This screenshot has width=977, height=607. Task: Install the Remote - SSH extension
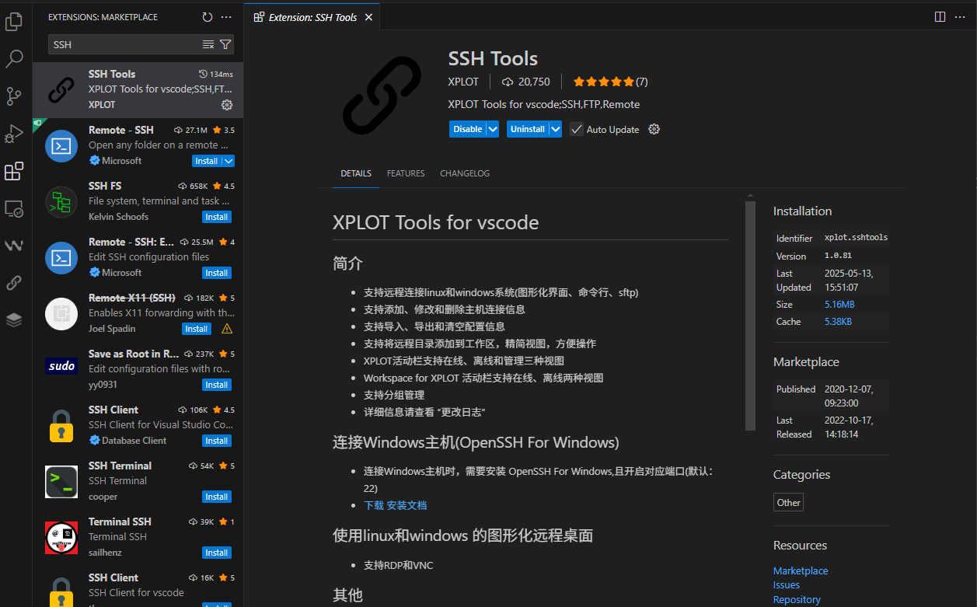207,161
